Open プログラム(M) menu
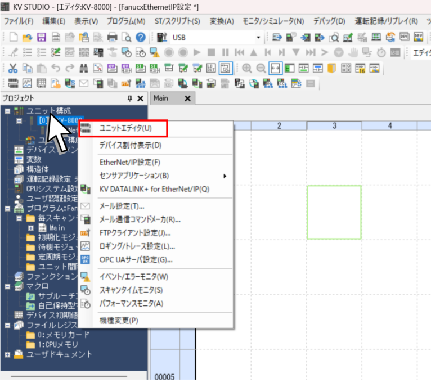 (126, 21)
